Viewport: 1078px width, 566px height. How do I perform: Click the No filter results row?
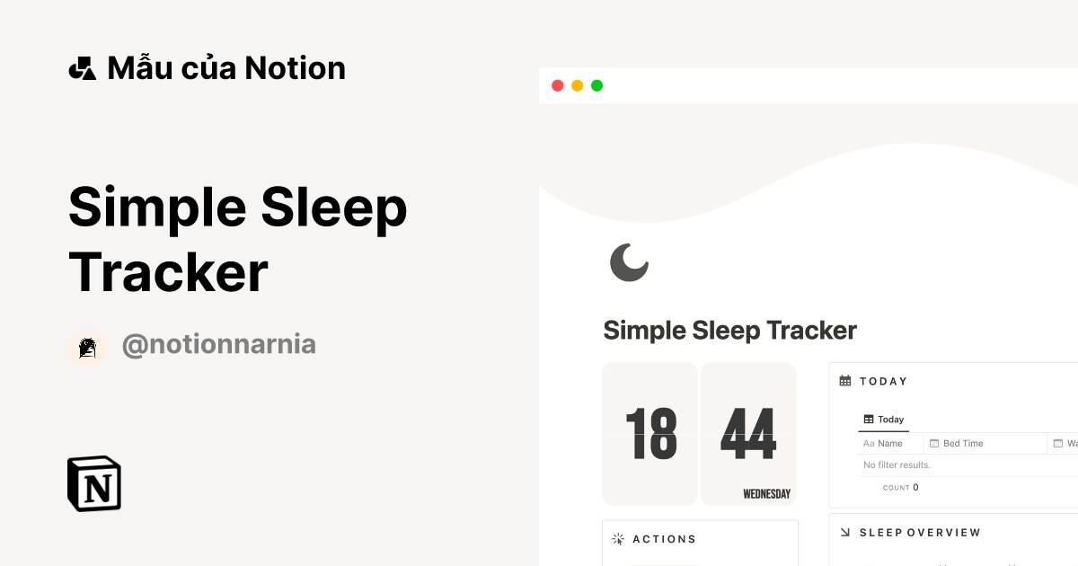[x=898, y=464]
